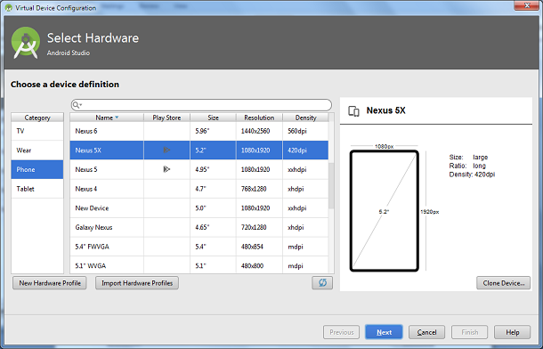
Task: Click Import Hardware Profiles button
Action: pyautogui.click(x=137, y=283)
